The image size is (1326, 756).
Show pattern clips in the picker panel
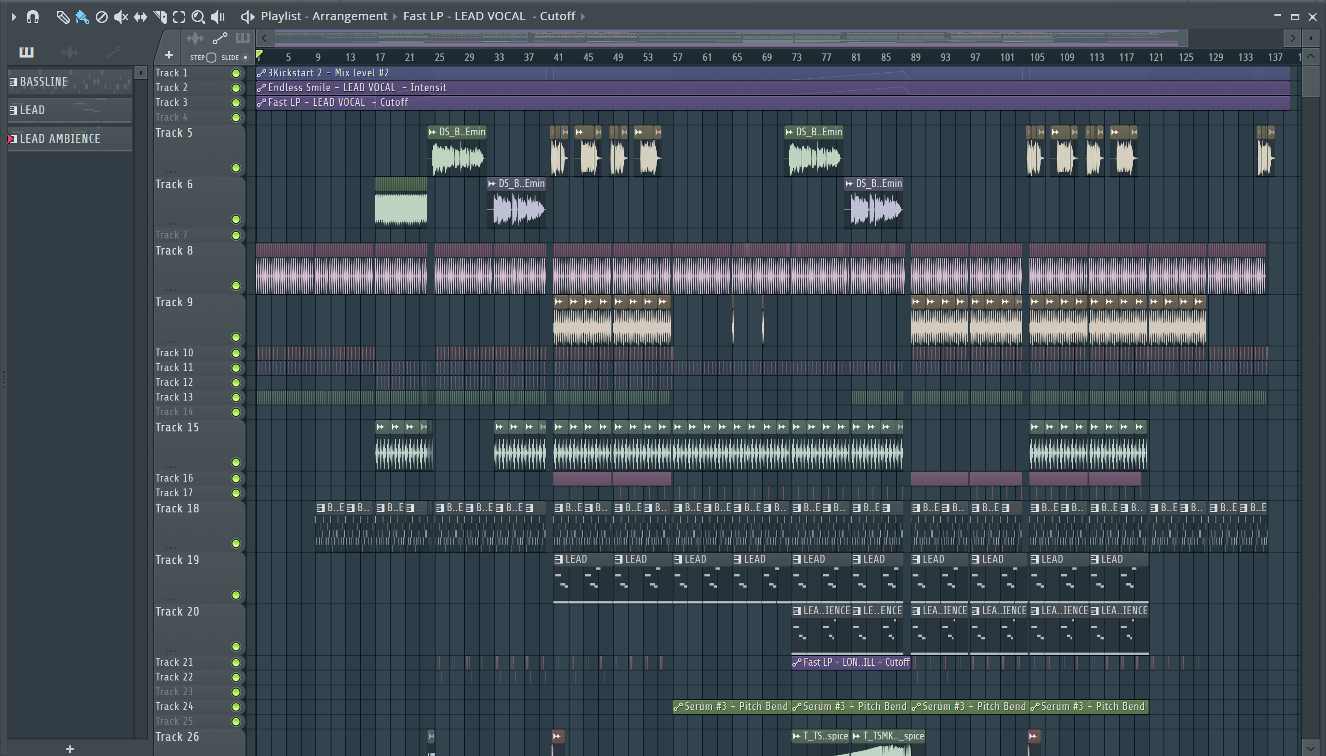tap(27, 52)
